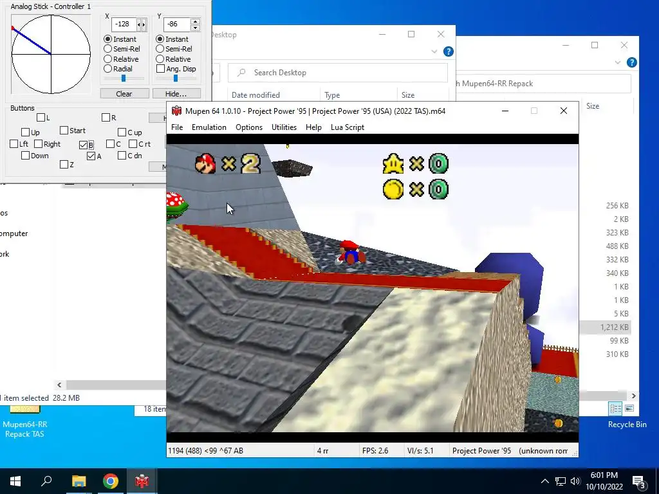Uncheck the A button checkbox

[x=91, y=156]
